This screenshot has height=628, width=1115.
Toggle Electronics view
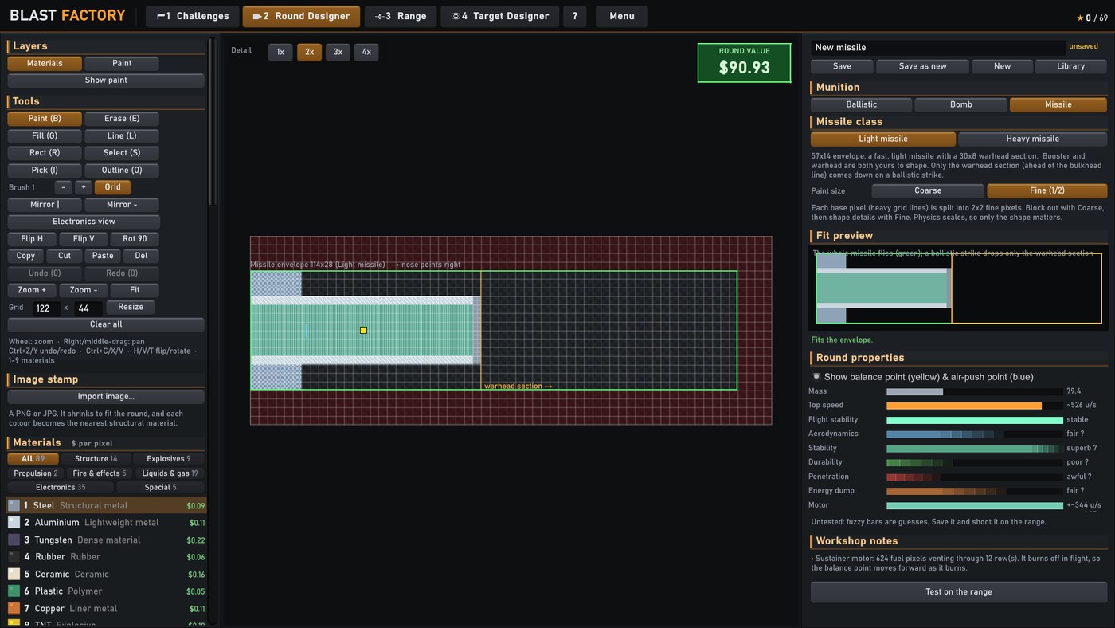click(x=84, y=222)
